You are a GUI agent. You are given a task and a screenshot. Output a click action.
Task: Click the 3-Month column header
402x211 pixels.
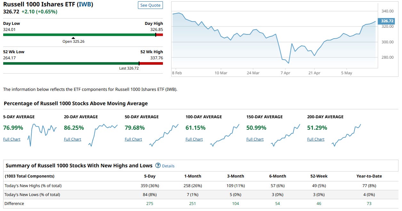click(235, 176)
